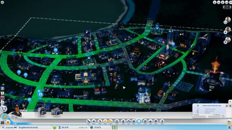Close the Crimes Committed panel
This screenshot has height=130, width=232.
point(230,101)
